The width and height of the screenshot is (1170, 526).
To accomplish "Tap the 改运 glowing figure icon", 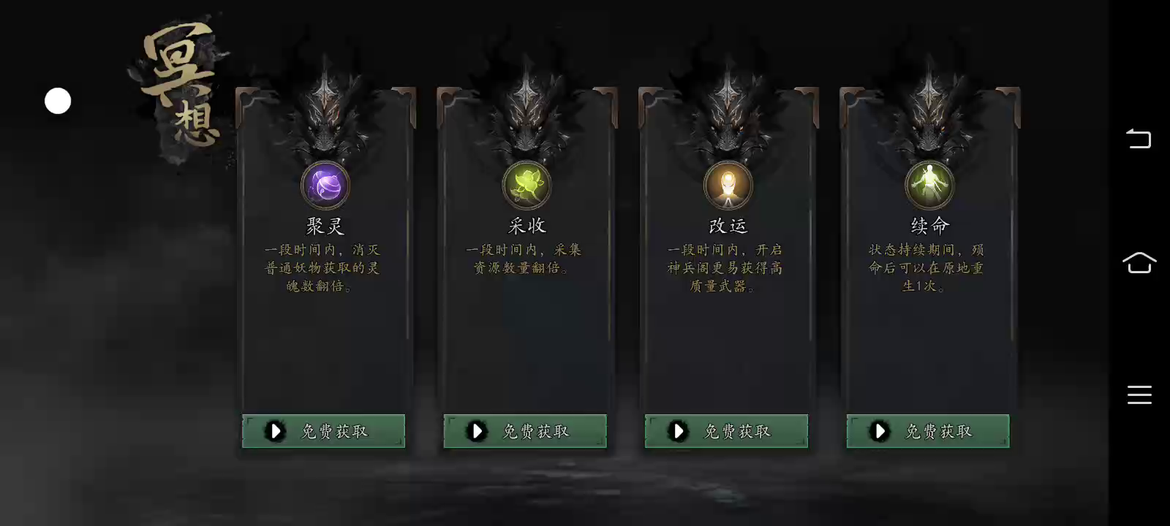I will [728, 186].
